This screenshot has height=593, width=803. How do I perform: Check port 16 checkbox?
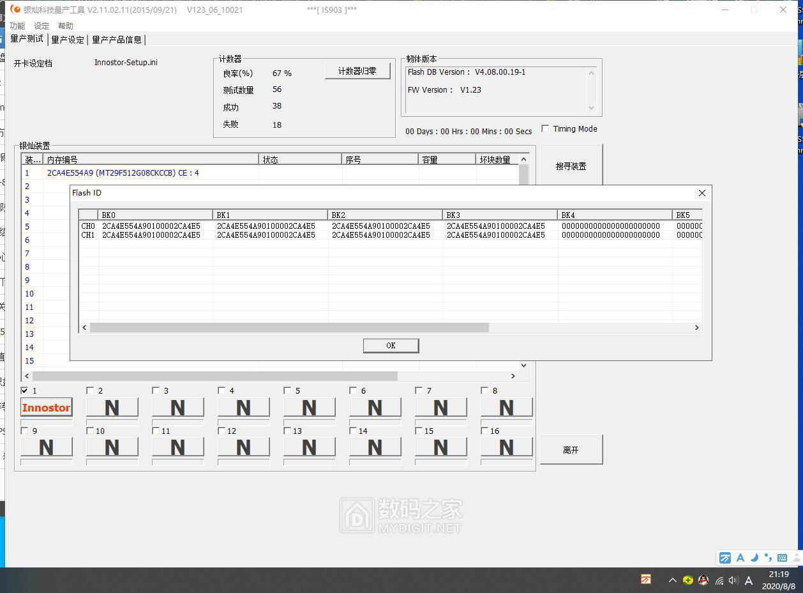coord(484,431)
